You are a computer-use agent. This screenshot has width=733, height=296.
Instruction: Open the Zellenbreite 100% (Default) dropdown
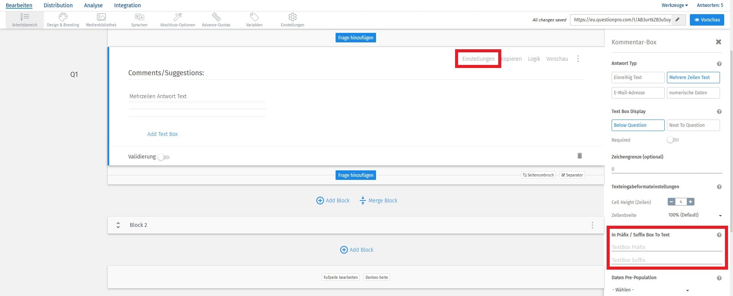click(695, 215)
